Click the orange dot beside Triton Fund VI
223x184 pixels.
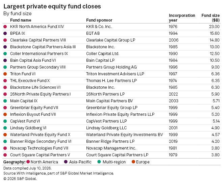[5, 74]
